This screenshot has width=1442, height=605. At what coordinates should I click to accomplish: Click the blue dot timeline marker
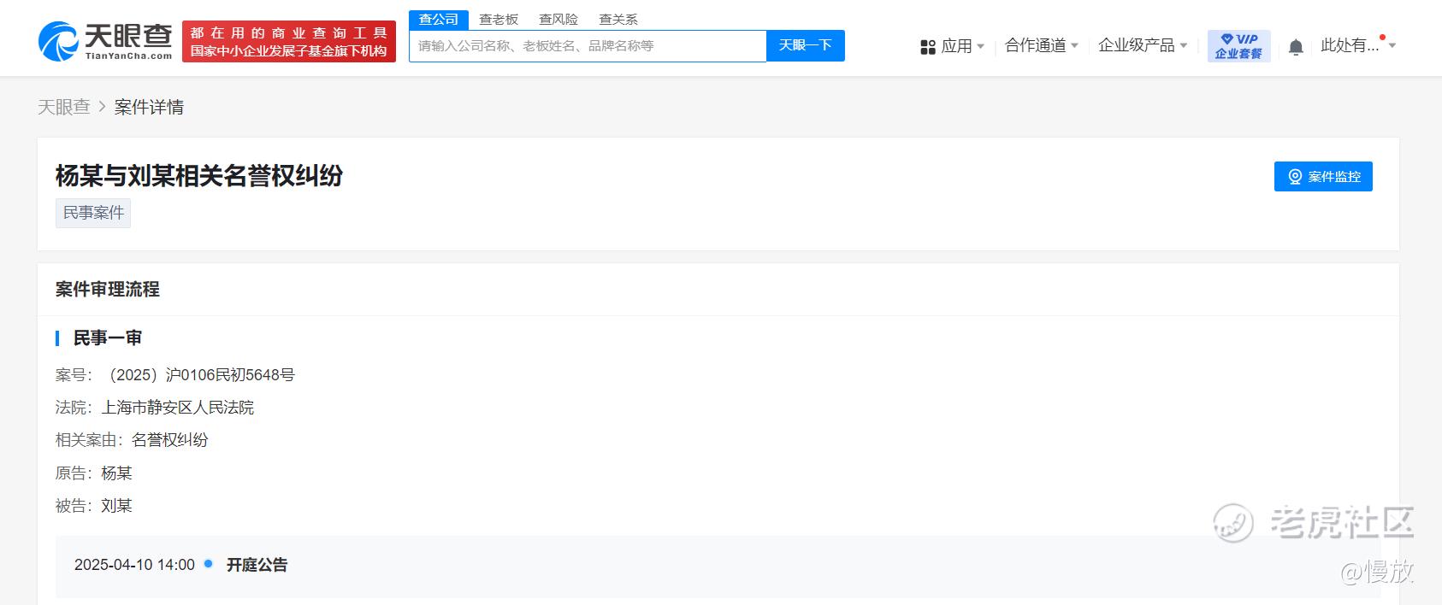(x=208, y=564)
